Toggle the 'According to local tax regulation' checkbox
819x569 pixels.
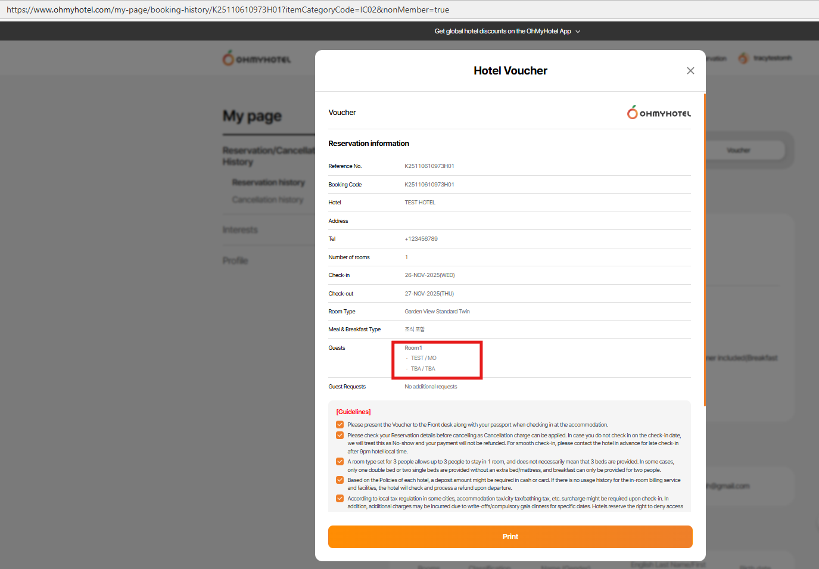point(340,499)
